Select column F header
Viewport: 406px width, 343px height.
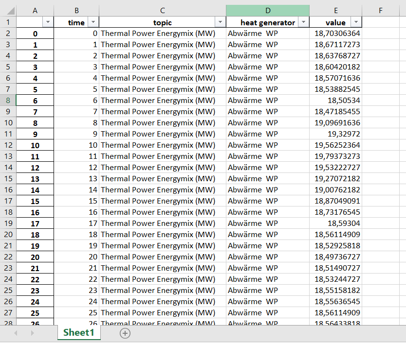(380, 11)
